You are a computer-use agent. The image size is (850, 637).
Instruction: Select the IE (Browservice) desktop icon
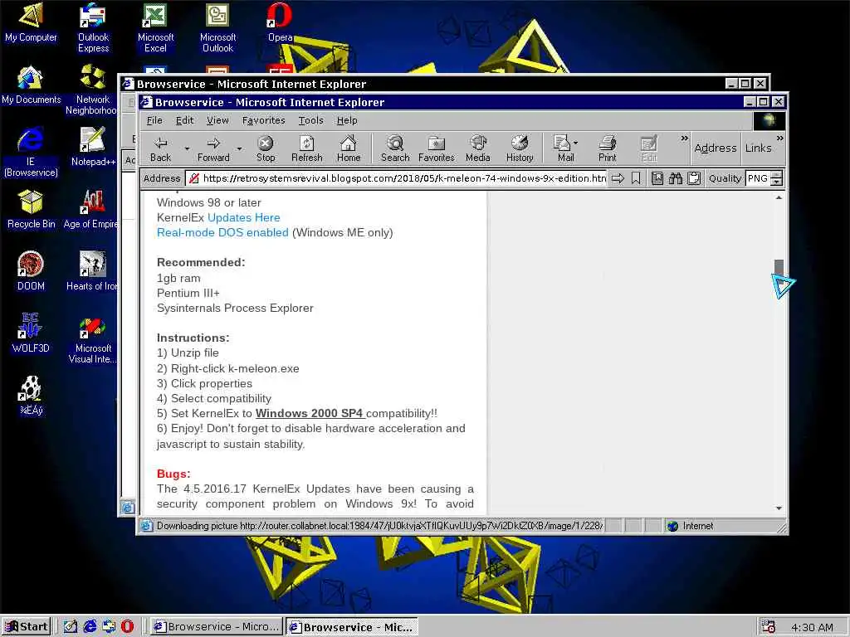pos(31,152)
